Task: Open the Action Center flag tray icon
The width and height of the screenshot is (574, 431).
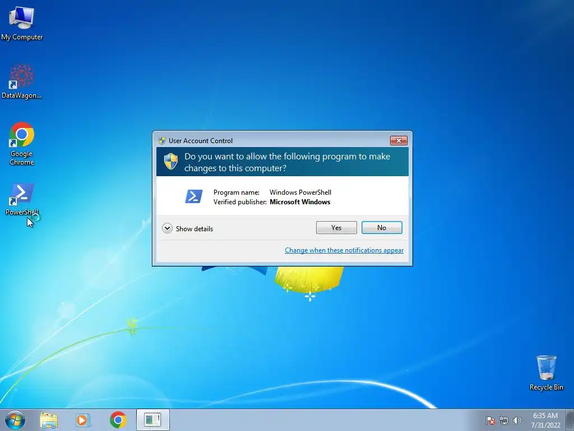Action: [x=490, y=420]
